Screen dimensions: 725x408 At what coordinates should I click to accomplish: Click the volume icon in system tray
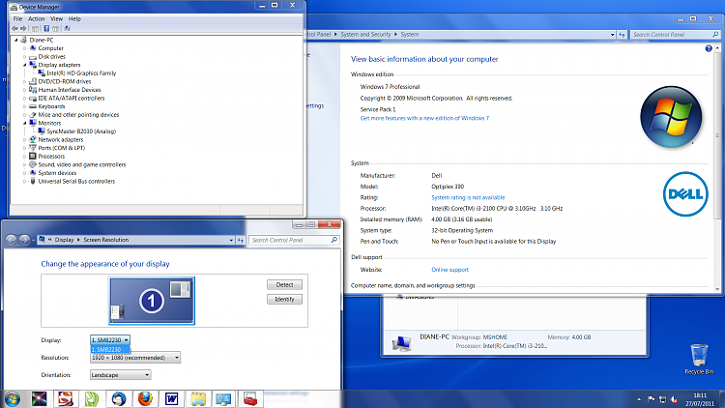click(x=674, y=399)
